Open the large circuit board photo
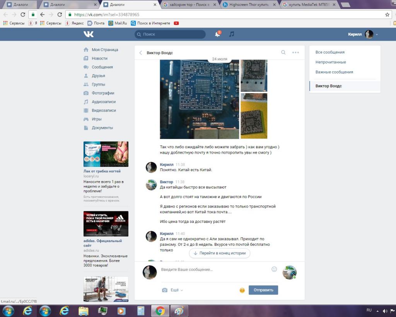The height and width of the screenshot is (317, 396). 199,99
